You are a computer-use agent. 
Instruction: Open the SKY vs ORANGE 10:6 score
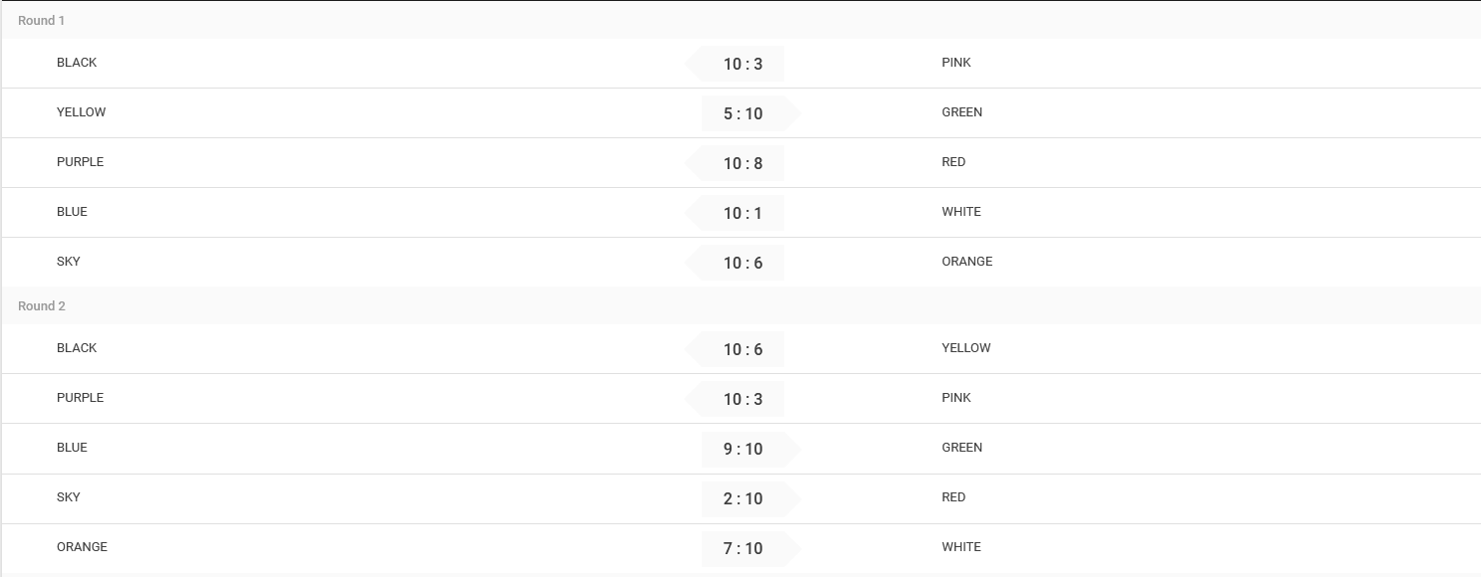(x=742, y=263)
